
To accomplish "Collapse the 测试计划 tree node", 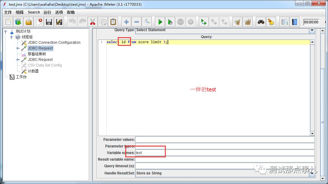I will coord(6,31).
